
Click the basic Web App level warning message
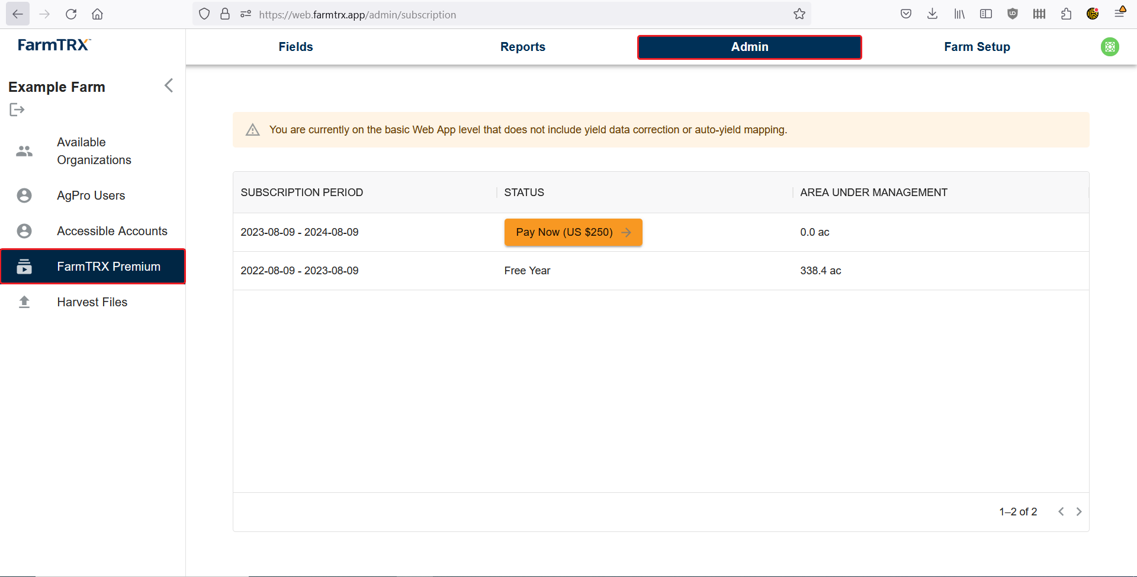point(528,130)
